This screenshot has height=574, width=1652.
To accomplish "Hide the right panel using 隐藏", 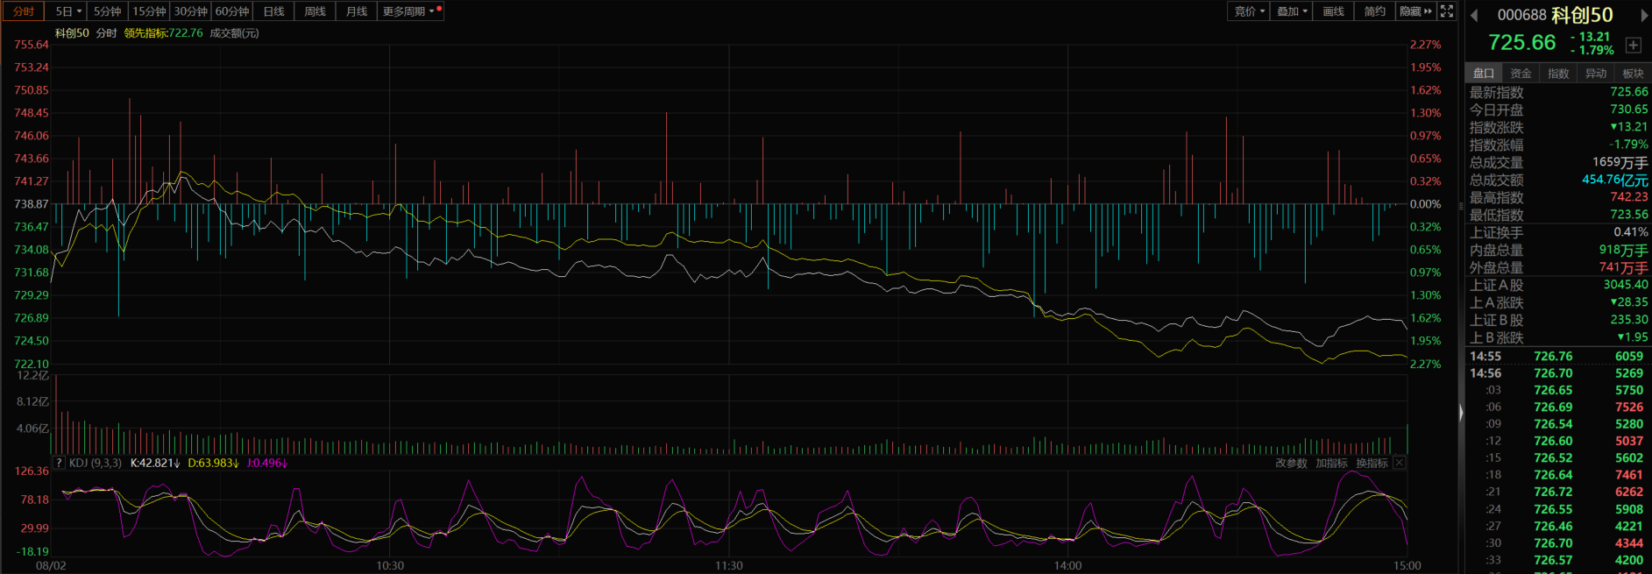I will click(1415, 11).
